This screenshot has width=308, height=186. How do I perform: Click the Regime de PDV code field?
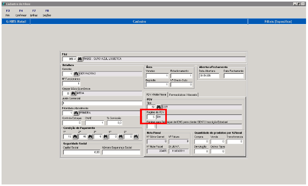pyautogui.click(x=151, y=117)
